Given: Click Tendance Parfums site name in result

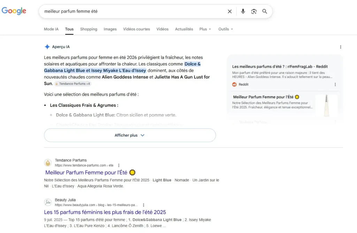Looking at the screenshot, I should click(x=70, y=160).
